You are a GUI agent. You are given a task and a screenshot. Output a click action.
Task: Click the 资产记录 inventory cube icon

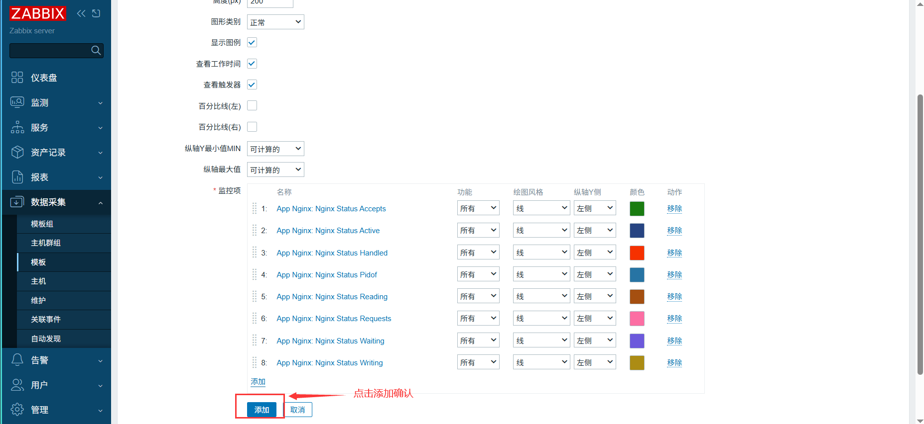17,152
